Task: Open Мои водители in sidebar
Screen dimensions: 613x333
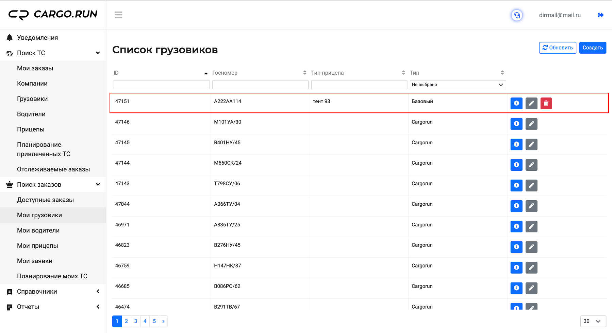Action: (38, 230)
